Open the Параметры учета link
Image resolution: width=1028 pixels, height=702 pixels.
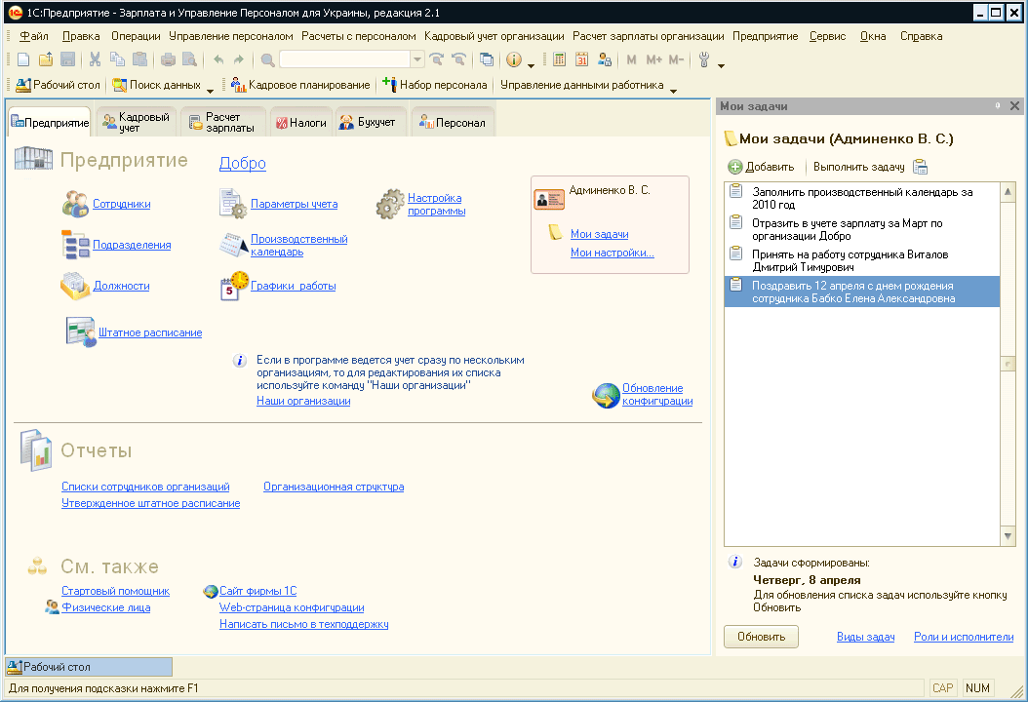294,204
